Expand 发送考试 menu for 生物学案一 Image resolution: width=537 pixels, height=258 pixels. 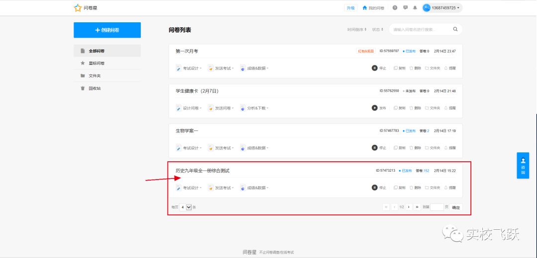[221, 148]
